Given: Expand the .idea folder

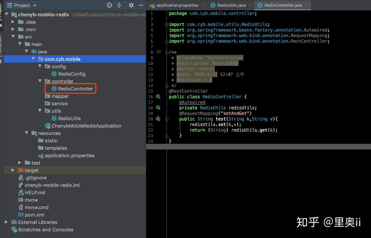Looking at the screenshot, I should pos(13,22).
